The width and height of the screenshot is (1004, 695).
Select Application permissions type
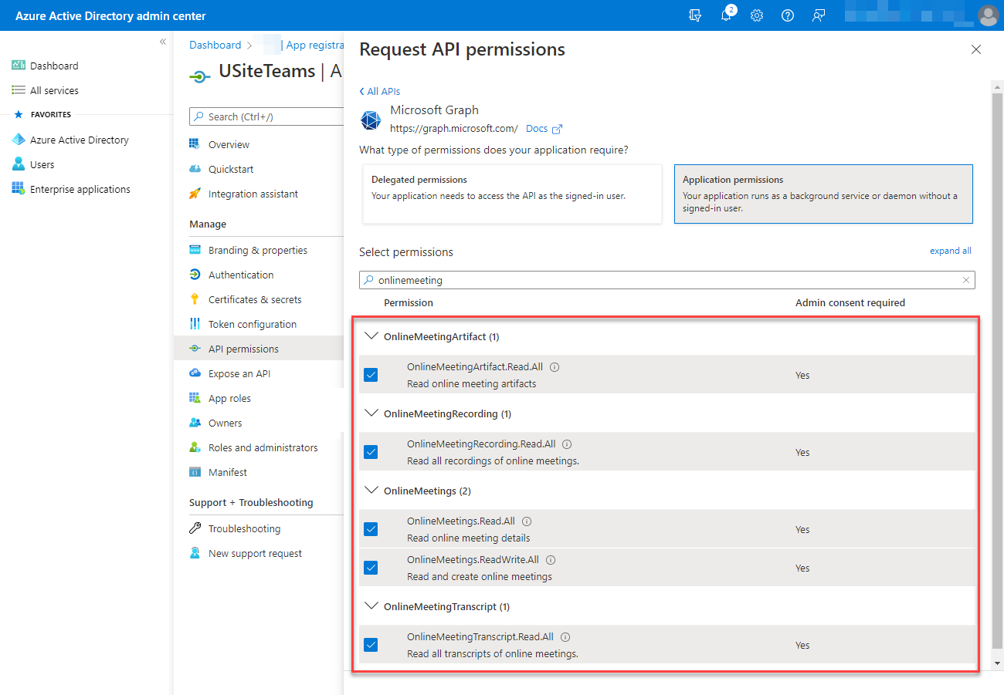pos(823,194)
